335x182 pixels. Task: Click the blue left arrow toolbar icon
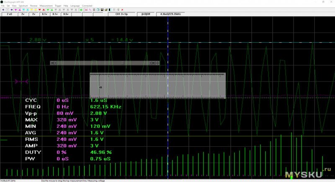(x=3, y=10)
